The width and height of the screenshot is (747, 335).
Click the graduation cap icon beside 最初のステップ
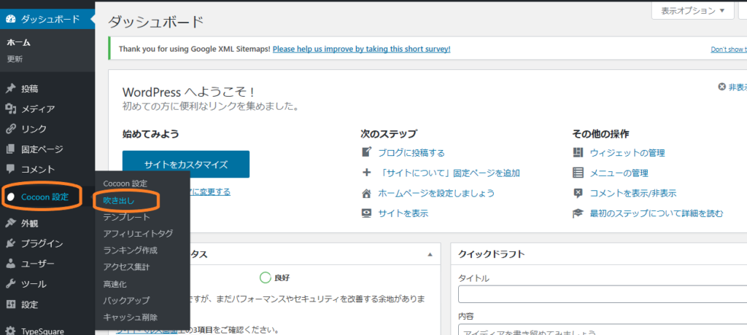pyautogui.click(x=578, y=213)
